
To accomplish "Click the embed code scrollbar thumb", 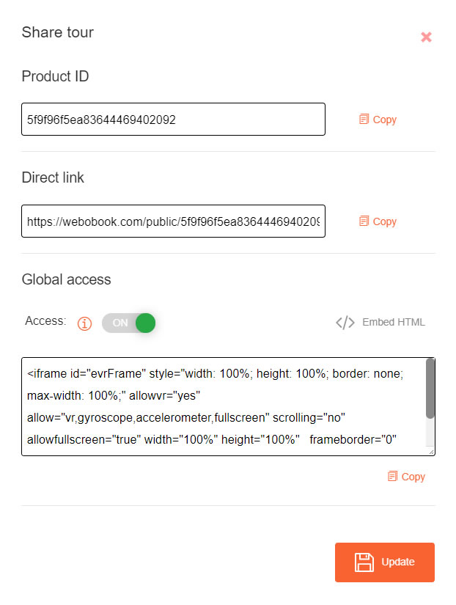I will coord(430,388).
